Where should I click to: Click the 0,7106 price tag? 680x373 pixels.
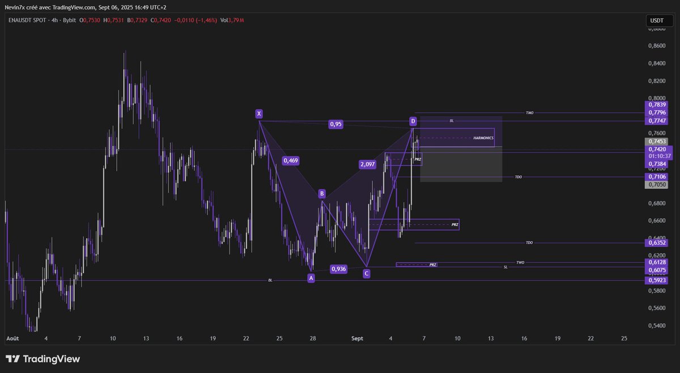pos(657,177)
